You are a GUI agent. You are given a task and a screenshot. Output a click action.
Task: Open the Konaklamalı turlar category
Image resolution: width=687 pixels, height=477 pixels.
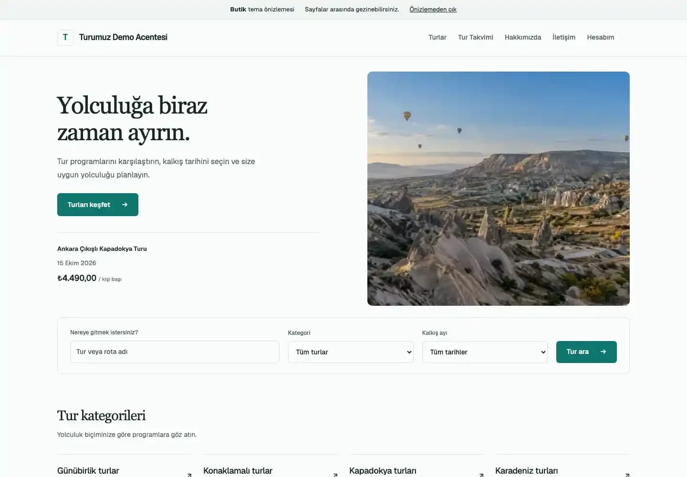[x=238, y=471]
